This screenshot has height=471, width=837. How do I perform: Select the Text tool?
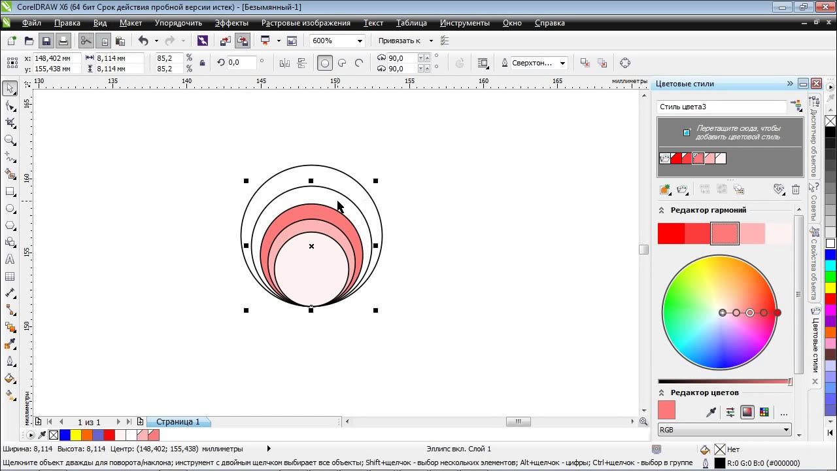(10, 260)
